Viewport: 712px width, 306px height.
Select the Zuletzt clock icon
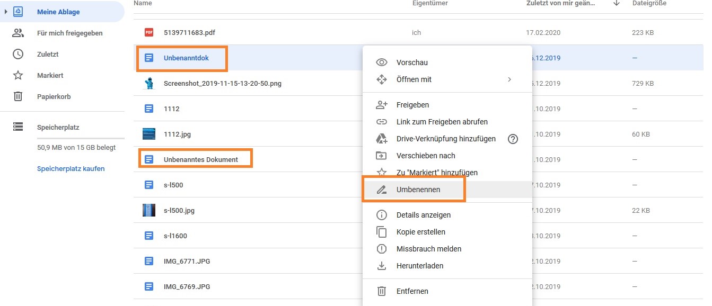[x=18, y=55]
